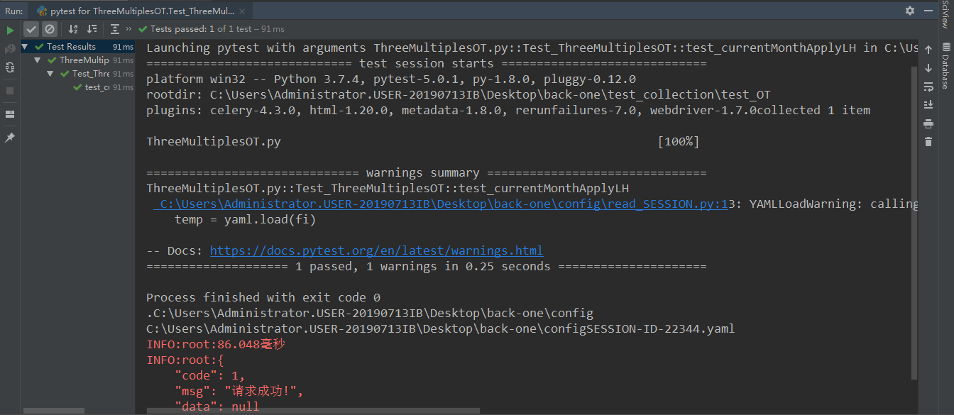Select the pytest for ThreeMultiplesOT run tab

pyautogui.click(x=135, y=11)
